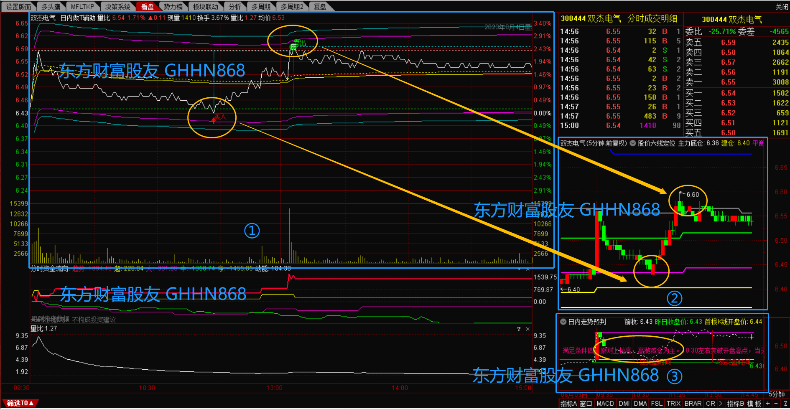This screenshot has width=790, height=409.
Task: Click the 双杰电气 stock name in chart header
Action: pos(43,18)
